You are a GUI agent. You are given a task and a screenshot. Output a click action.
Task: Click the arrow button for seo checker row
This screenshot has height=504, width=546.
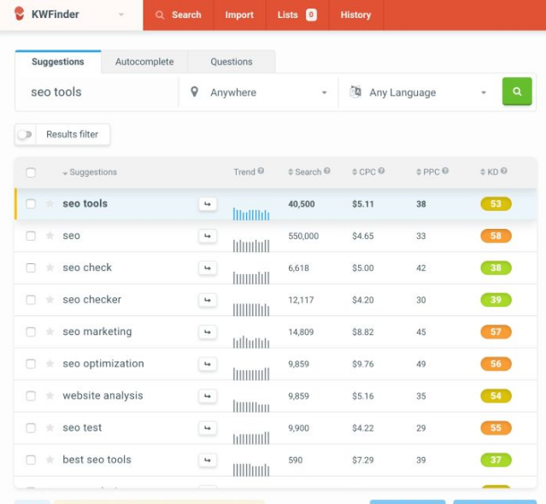coord(208,300)
